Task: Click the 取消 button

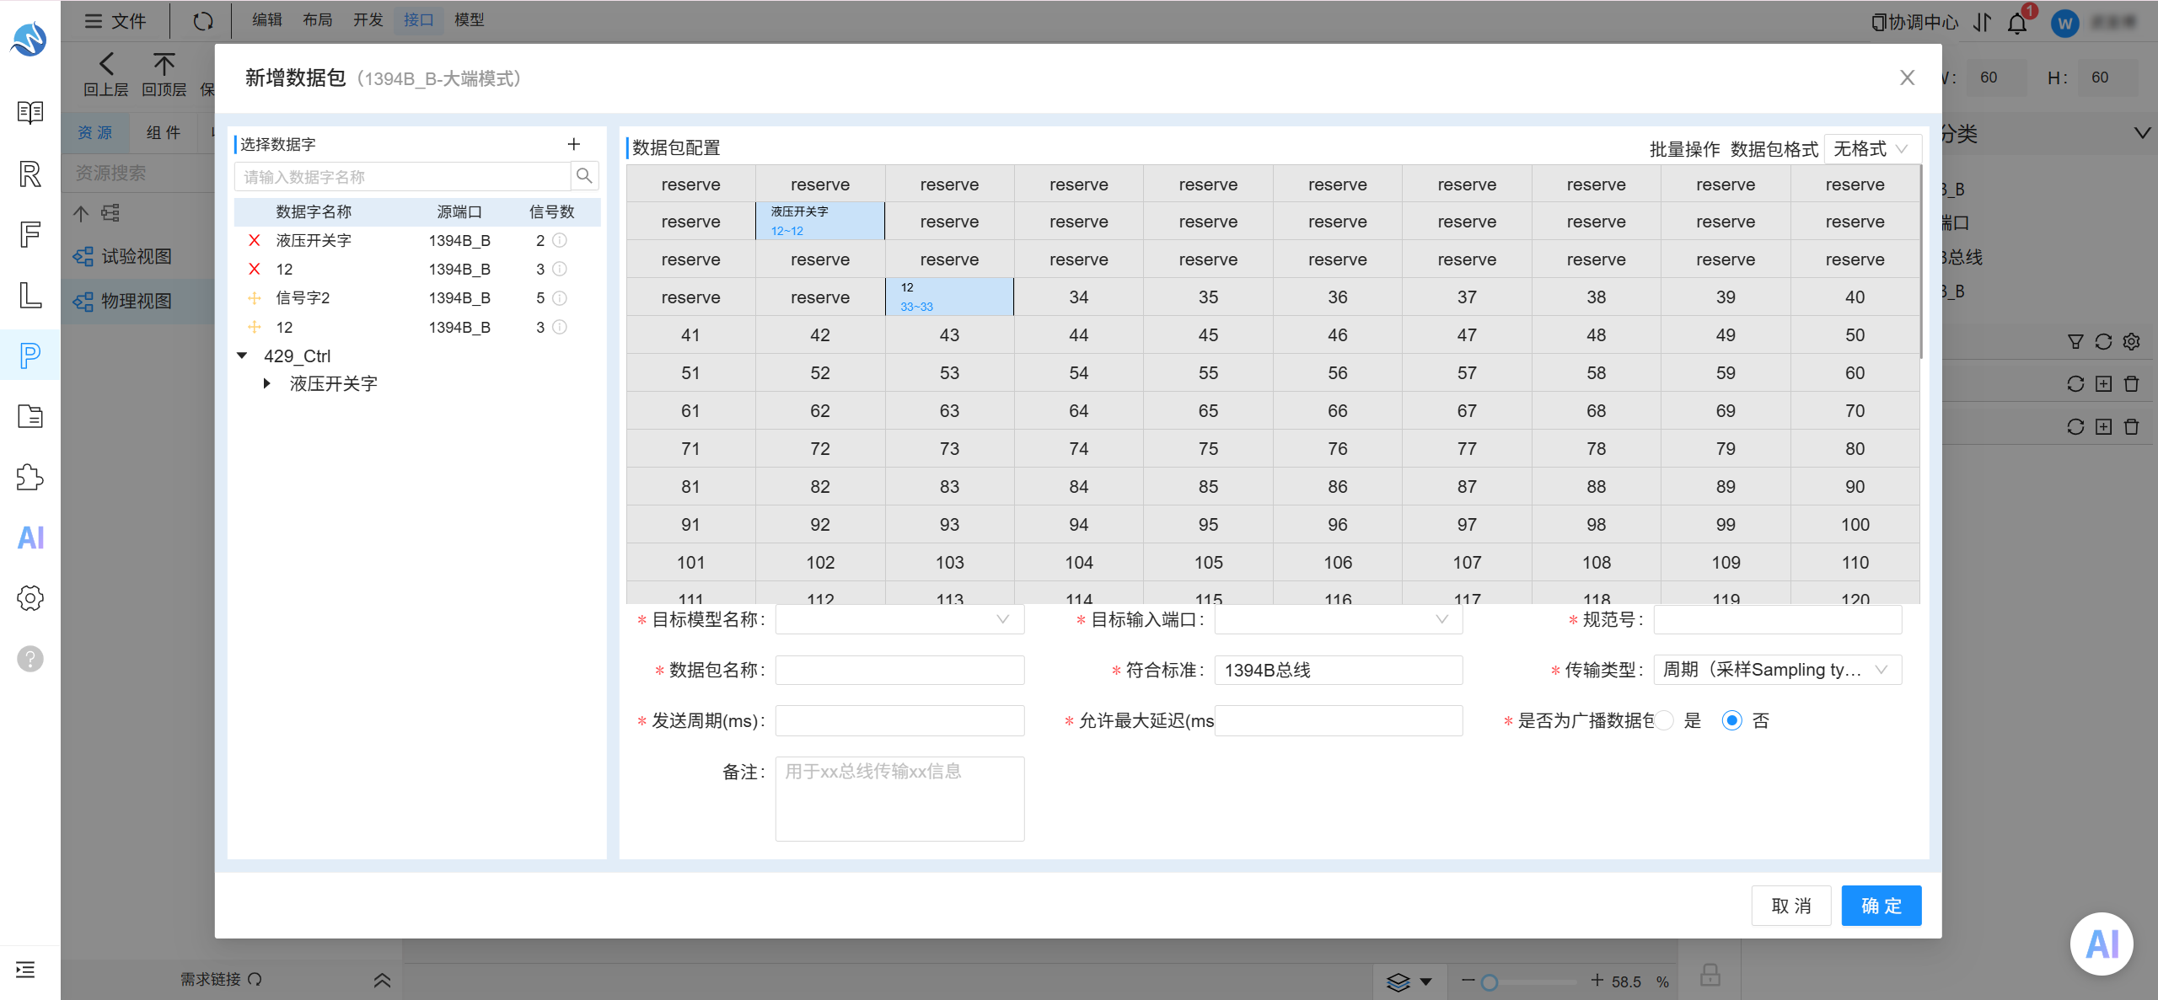Action: (x=1791, y=906)
